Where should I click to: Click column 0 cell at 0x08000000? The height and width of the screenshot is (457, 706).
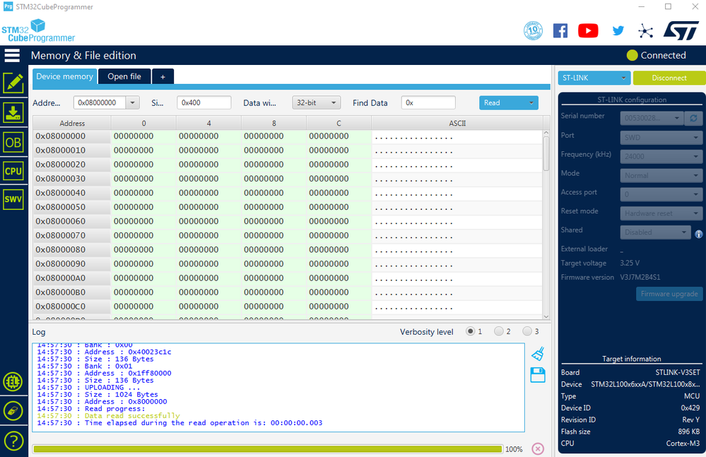pos(143,136)
